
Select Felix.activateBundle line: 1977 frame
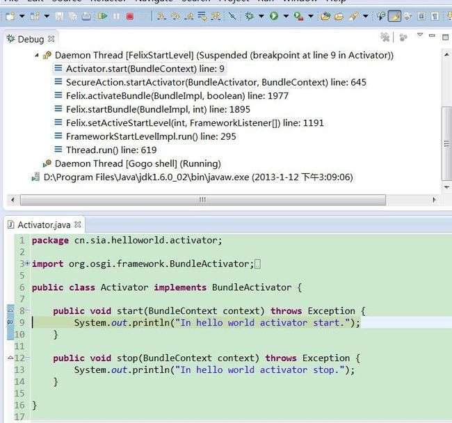(x=171, y=96)
